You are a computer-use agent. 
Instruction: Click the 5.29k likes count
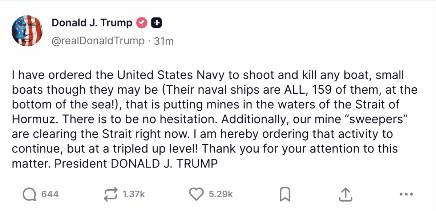tap(221, 195)
